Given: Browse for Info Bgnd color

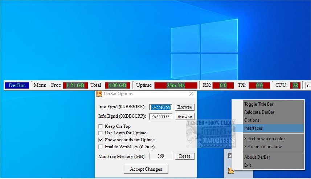Looking at the screenshot, I should [185, 117].
